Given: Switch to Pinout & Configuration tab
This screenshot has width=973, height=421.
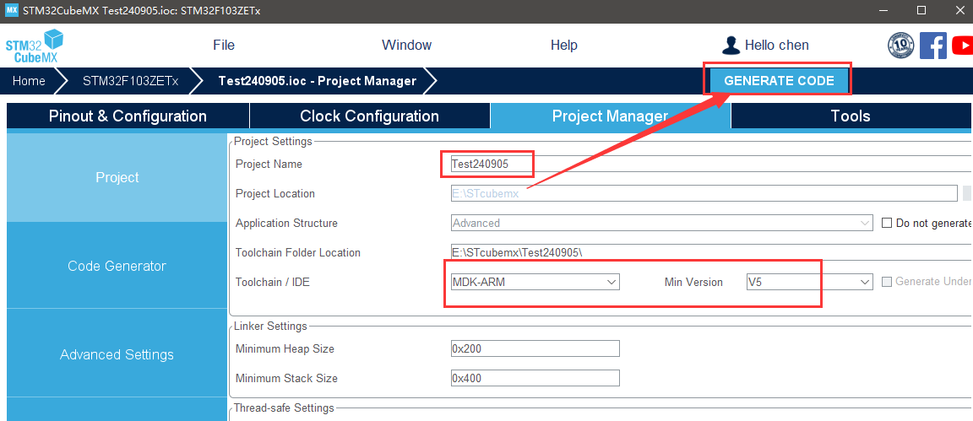Looking at the screenshot, I should pyautogui.click(x=128, y=116).
